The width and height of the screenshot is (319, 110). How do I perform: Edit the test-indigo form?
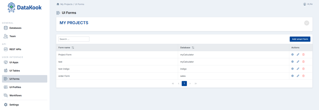click(x=298, y=69)
